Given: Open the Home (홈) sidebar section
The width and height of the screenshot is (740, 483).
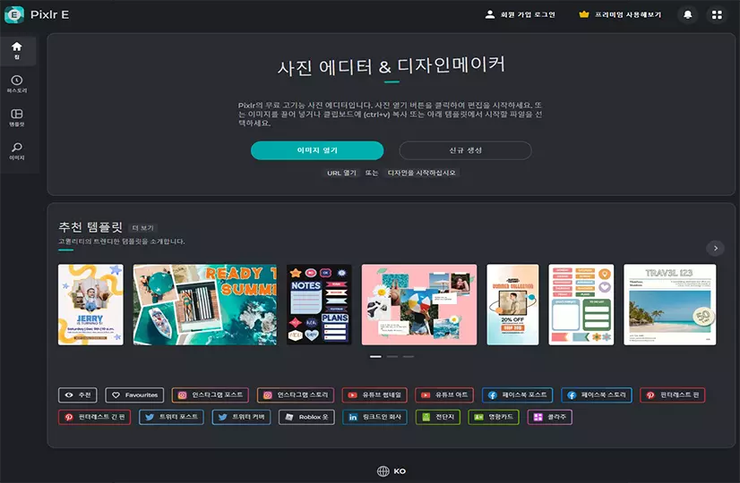Looking at the screenshot, I should point(17,50).
